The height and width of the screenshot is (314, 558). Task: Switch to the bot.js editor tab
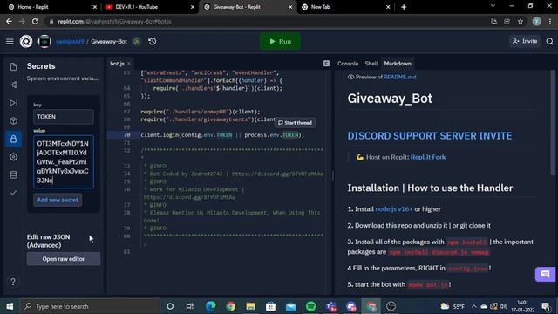pos(117,64)
